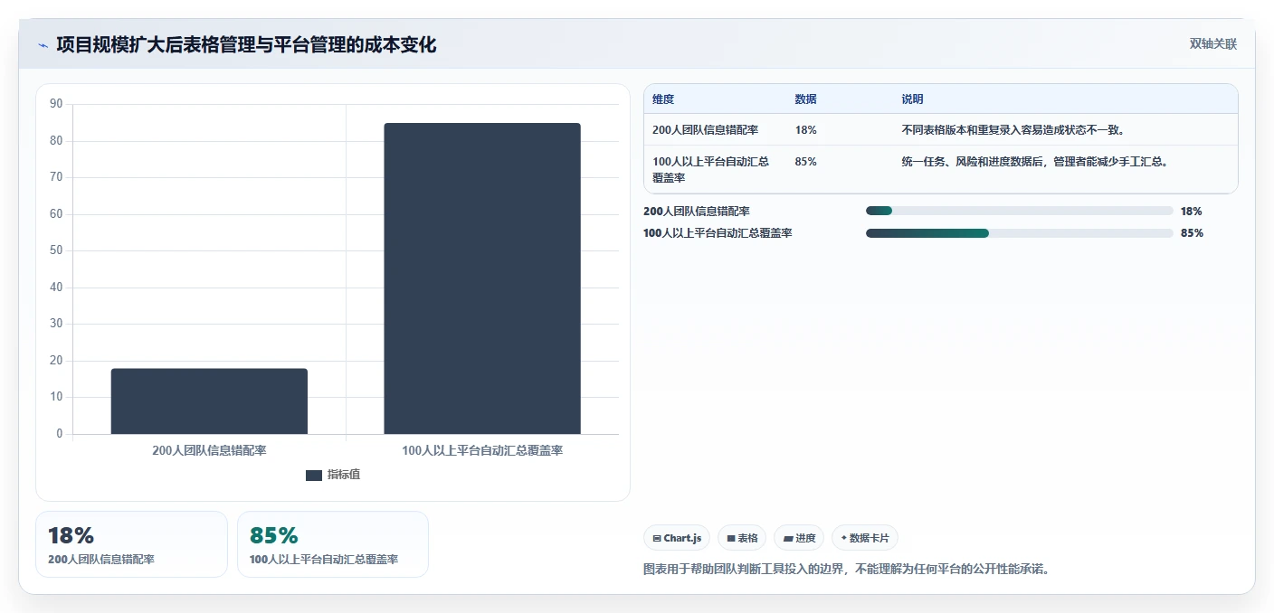Click the 表格 tag icon
This screenshot has width=1274, height=613.
coord(731,538)
